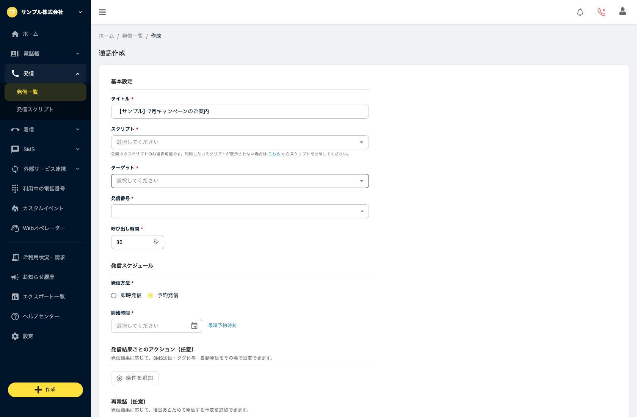
Task: Click the お知らせ履歴 megaphone icon
Action: click(15, 277)
